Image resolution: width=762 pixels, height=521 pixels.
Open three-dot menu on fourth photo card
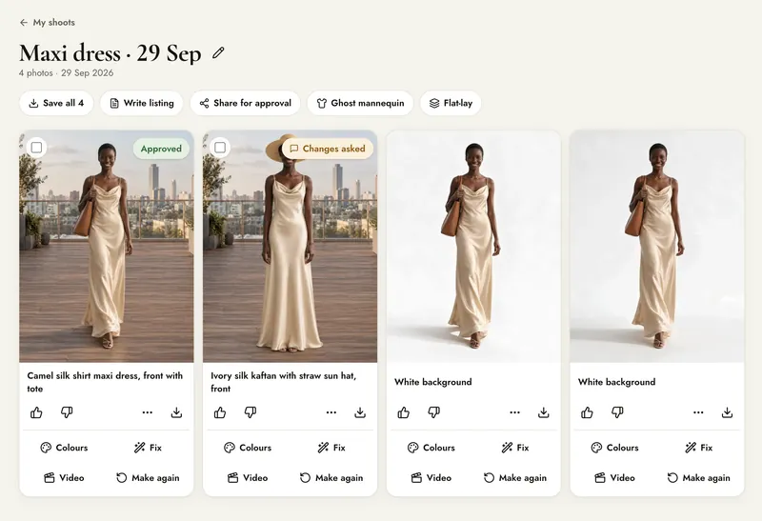(x=698, y=412)
